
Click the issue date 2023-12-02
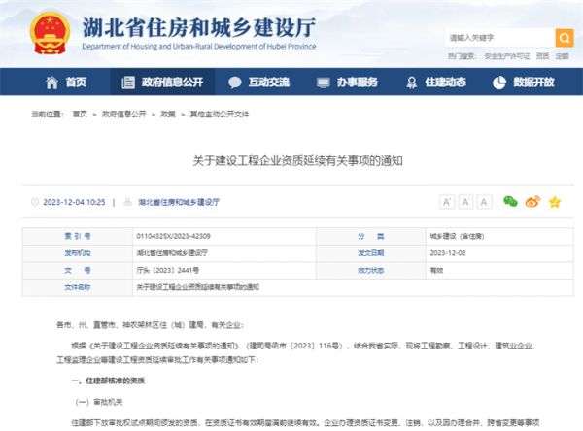[448, 253]
